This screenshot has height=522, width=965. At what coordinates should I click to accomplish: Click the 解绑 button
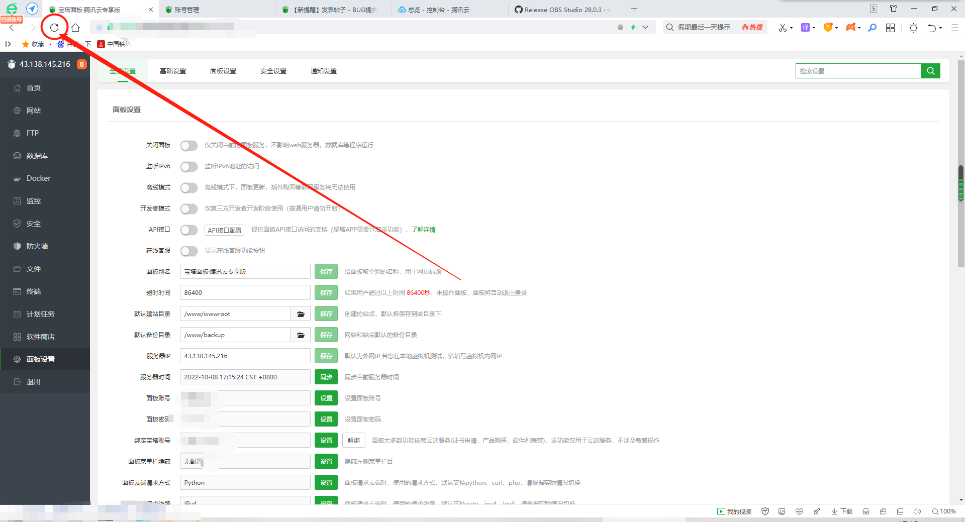pos(354,441)
